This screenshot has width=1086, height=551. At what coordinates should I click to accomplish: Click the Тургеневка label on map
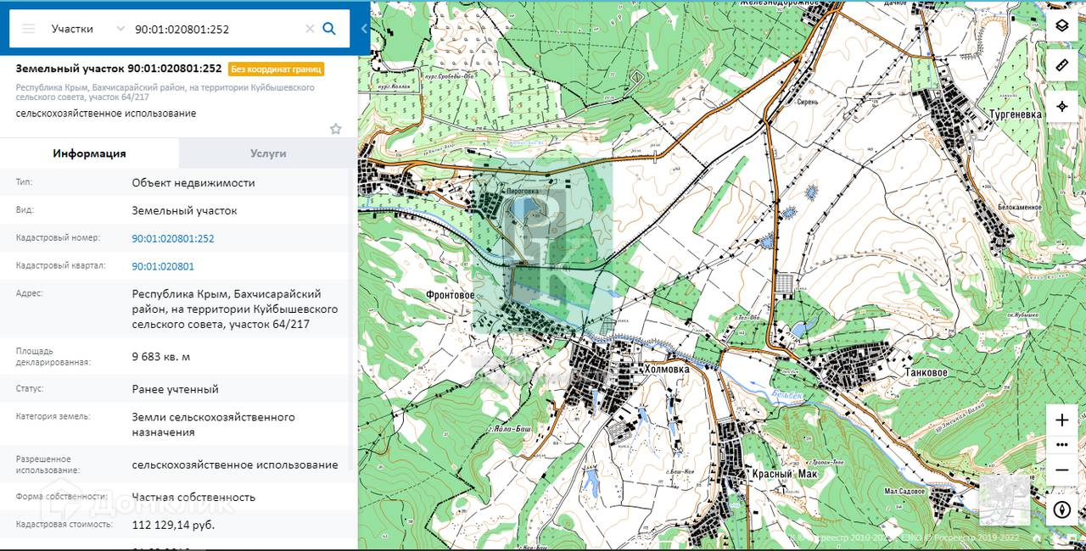pyautogui.click(x=1015, y=114)
